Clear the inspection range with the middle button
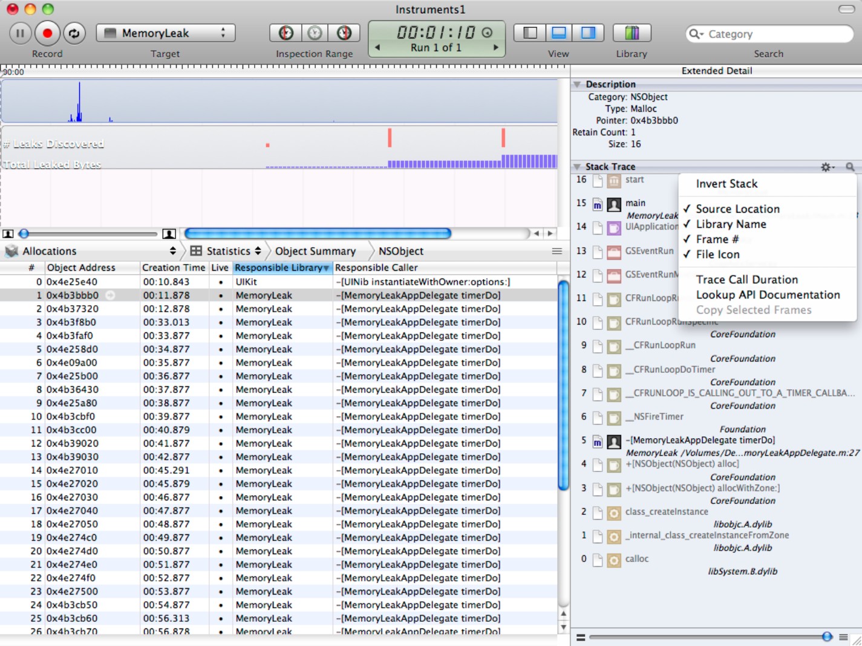Viewport: 862px width, 646px height. (315, 33)
